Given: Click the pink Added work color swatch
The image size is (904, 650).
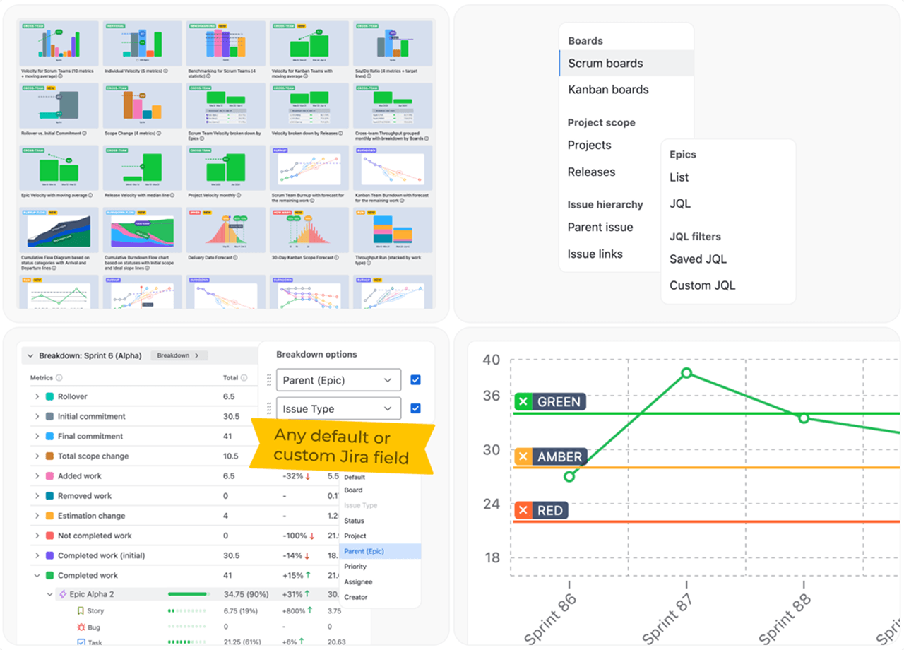Looking at the screenshot, I should pos(49,476).
